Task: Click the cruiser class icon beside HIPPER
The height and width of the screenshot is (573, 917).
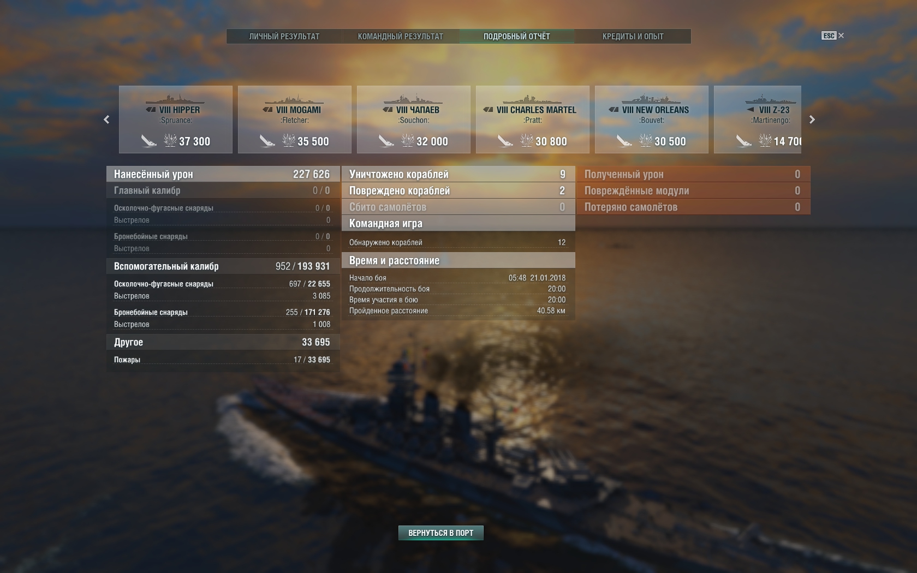Action: (151, 110)
